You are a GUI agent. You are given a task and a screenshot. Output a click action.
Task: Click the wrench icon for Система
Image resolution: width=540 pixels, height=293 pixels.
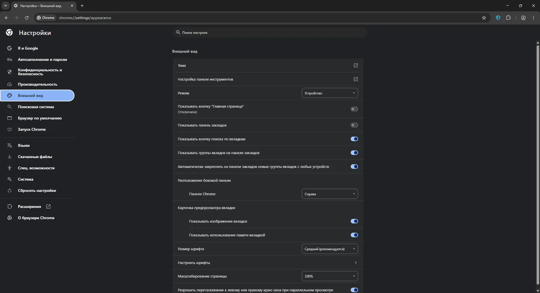coord(10,179)
